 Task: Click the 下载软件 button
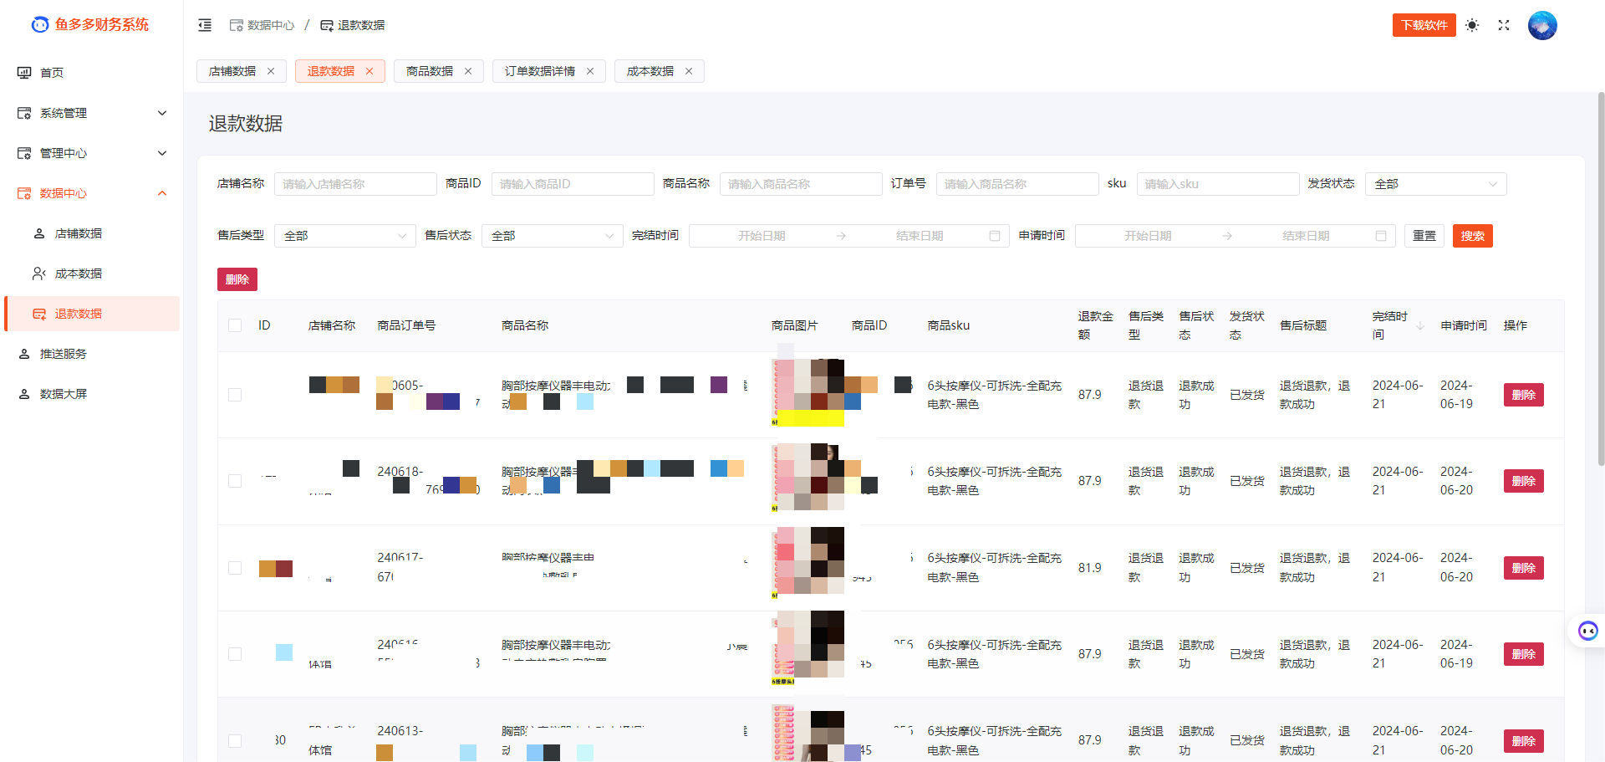1424,25
